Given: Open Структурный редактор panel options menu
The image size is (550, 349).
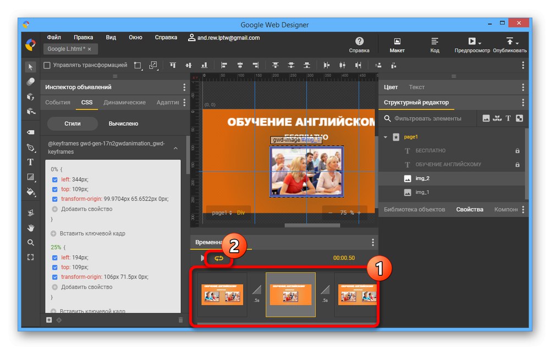Looking at the screenshot, I should point(523,102).
